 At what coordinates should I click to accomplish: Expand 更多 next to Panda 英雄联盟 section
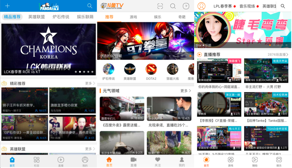point(90,149)
